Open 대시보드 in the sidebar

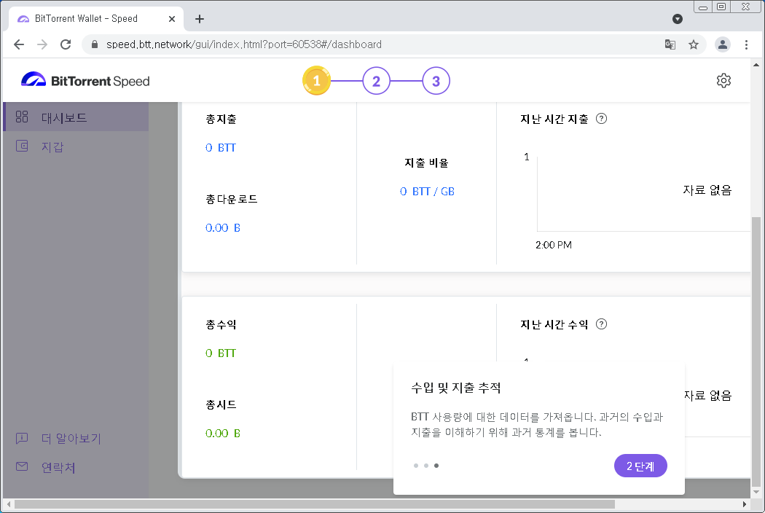click(76, 117)
